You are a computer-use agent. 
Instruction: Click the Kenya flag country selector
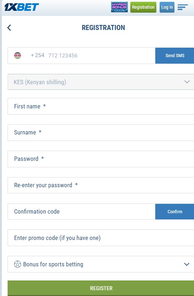point(18,56)
